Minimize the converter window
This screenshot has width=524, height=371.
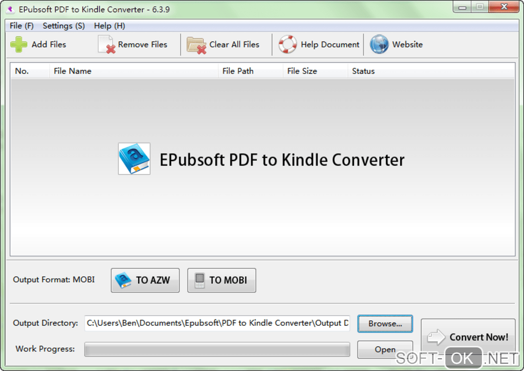462,7
